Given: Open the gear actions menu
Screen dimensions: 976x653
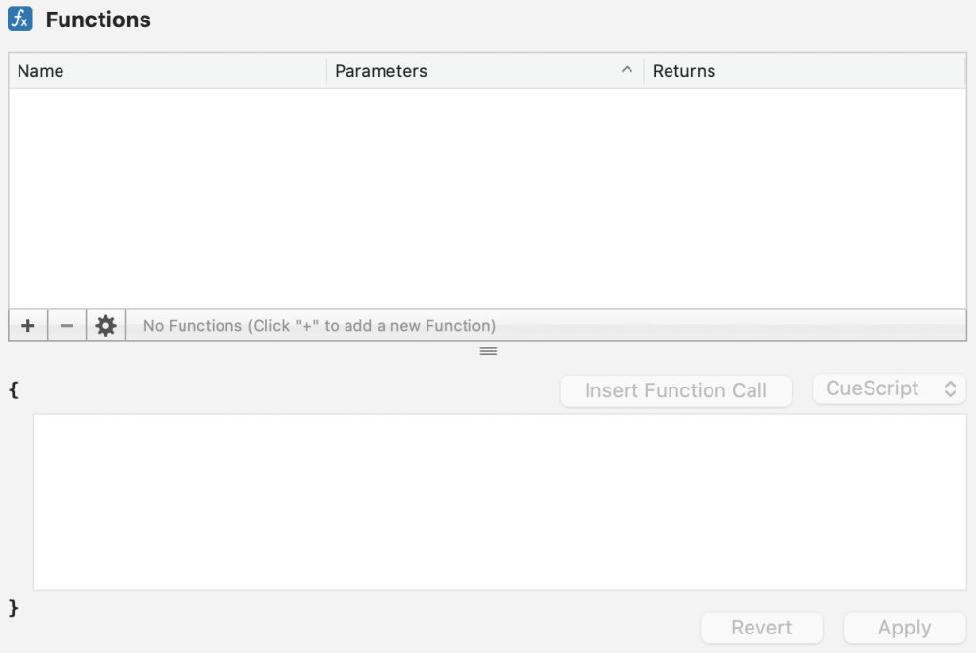Looking at the screenshot, I should click(x=105, y=326).
